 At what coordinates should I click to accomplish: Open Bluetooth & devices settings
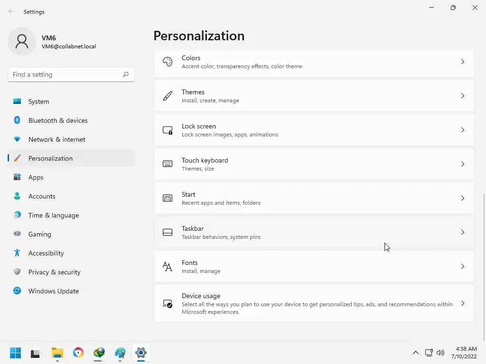click(x=71, y=120)
